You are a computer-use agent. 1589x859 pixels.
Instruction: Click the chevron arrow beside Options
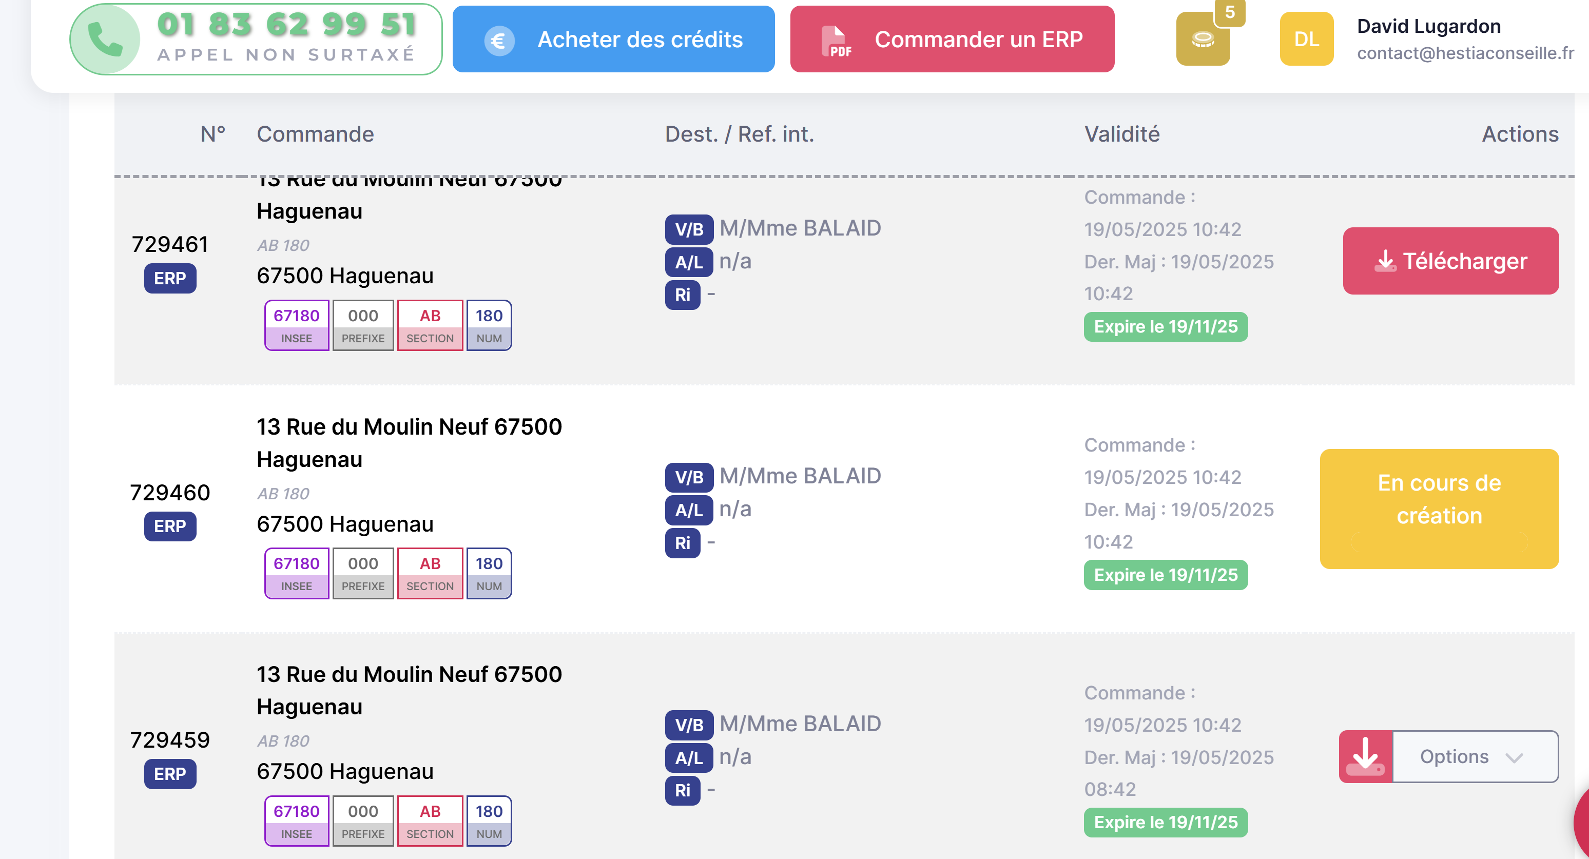[x=1515, y=758]
